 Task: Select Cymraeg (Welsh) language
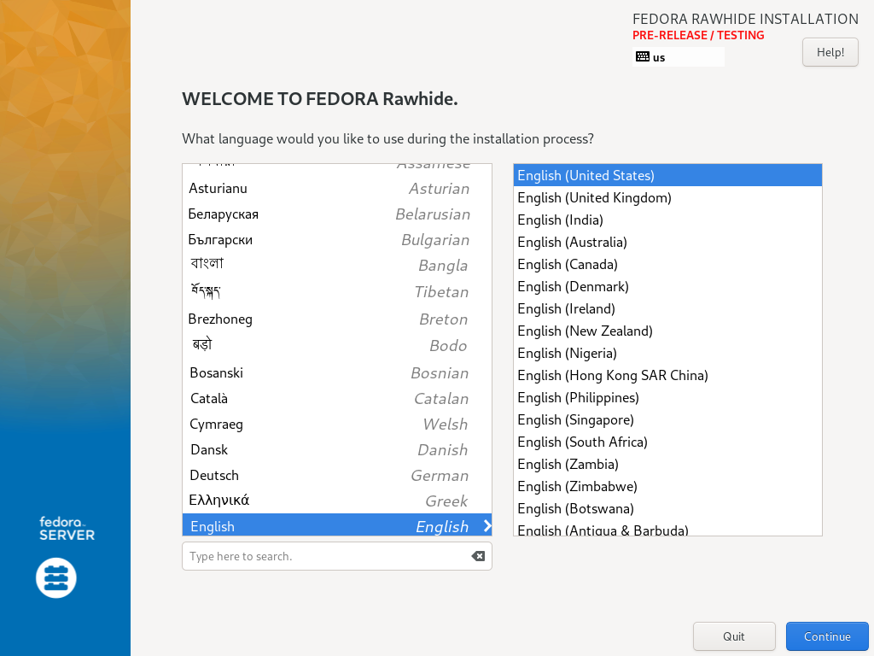click(x=336, y=425)
